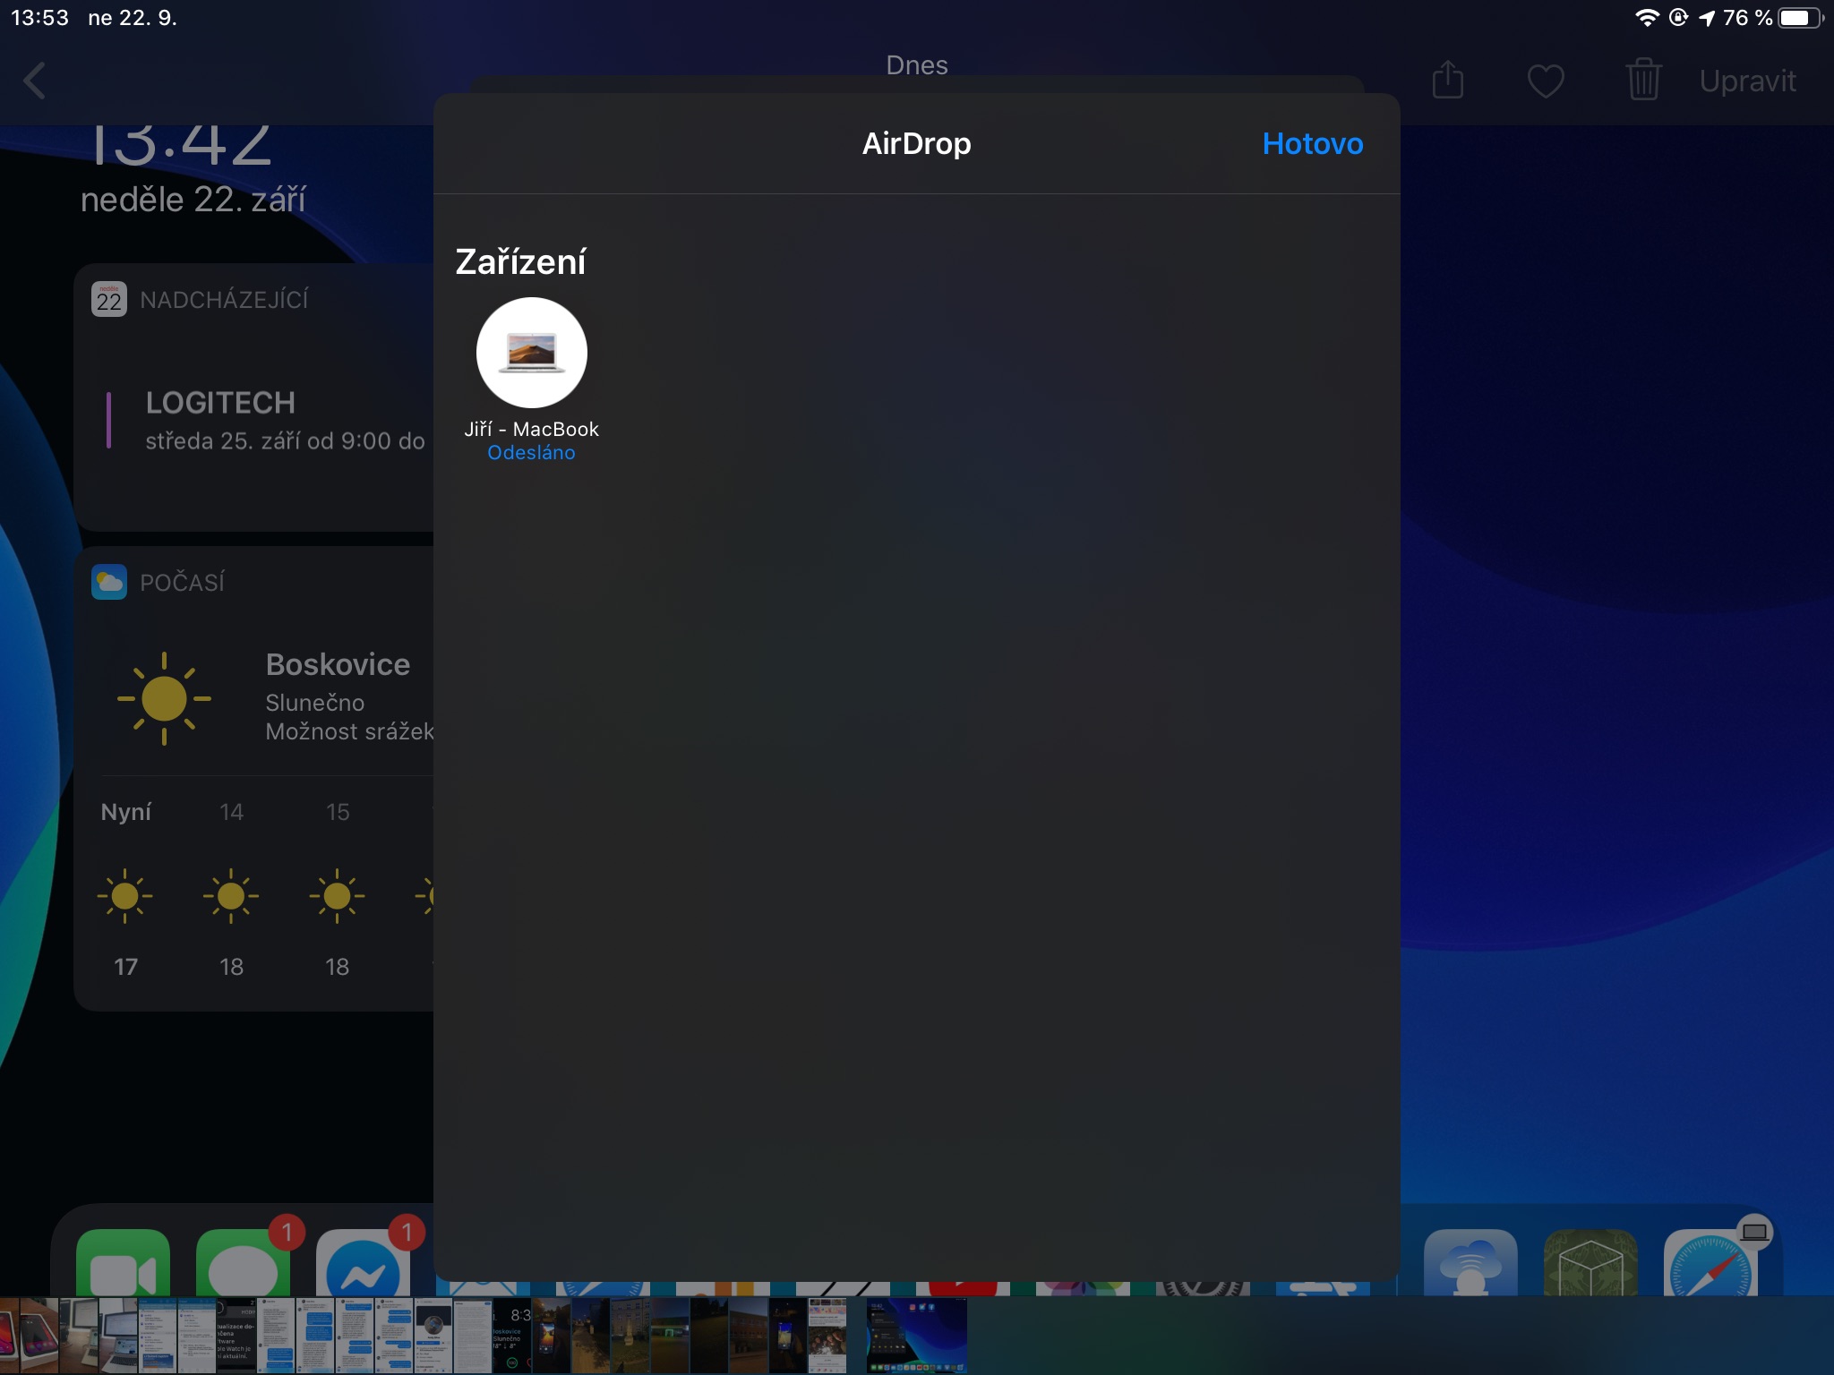Image resolution: width=1834 pixels, height=1375 pixels.
Task: Tap the Odesláno status under the MacBook
Action: (x=531, y=453)
